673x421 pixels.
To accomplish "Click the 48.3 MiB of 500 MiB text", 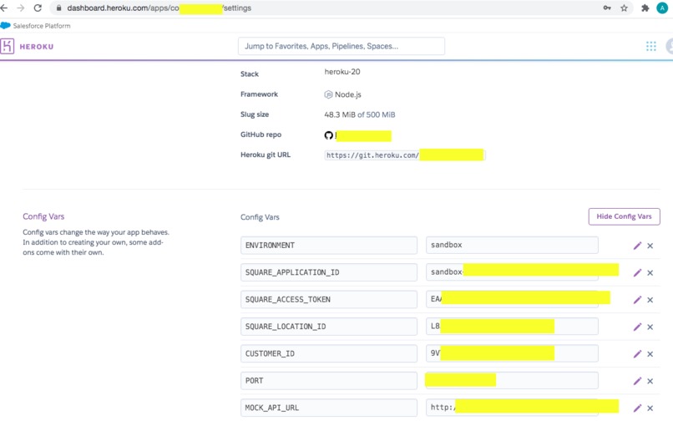I will point(360,114).
